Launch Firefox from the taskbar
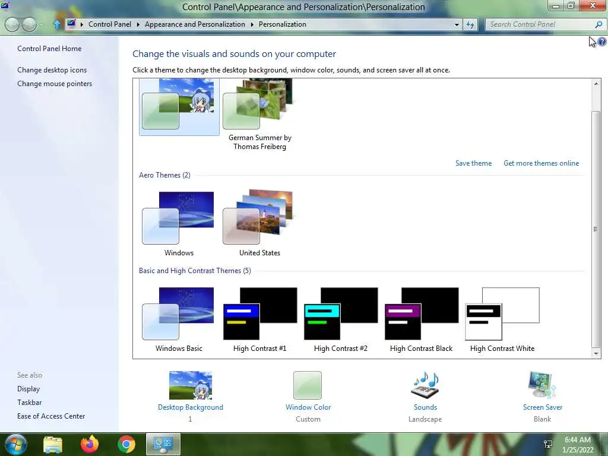This screenshot has width=608, height=456. 90,444
